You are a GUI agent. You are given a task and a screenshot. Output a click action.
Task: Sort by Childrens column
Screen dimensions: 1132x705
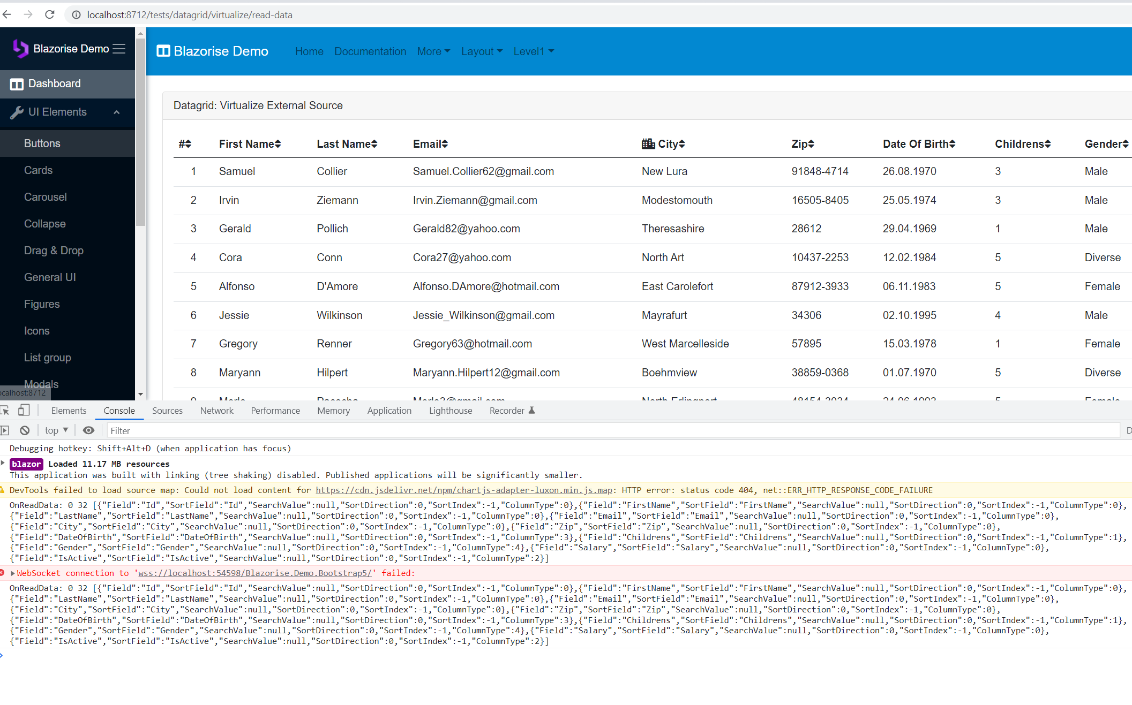point(1023,144)
